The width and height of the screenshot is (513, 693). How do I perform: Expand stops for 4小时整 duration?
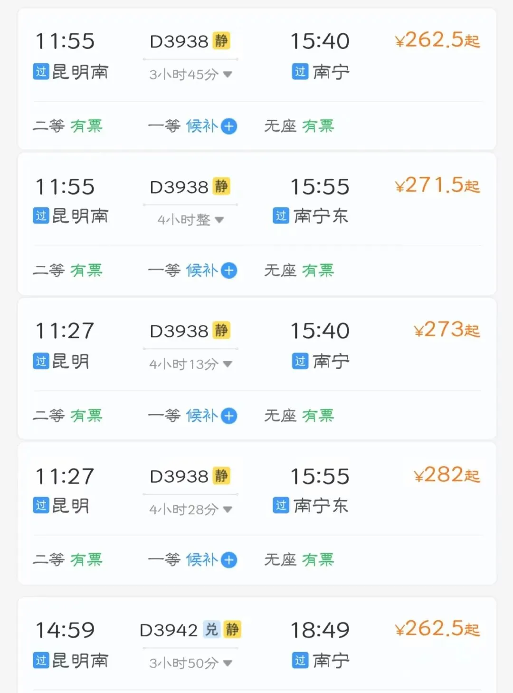click(219, 220)
